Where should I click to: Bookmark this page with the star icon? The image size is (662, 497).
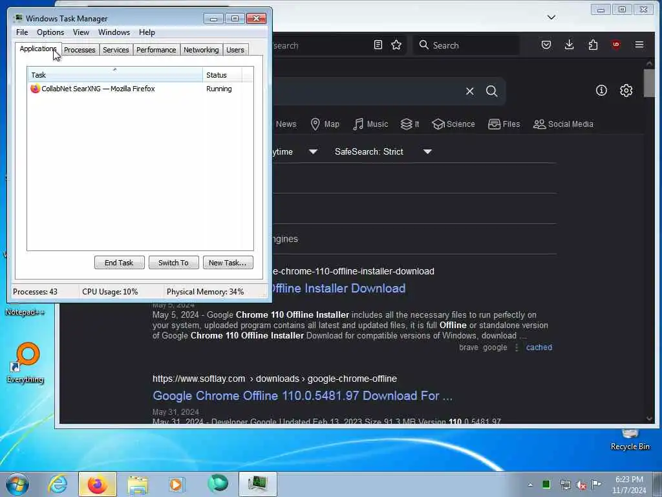pos(396,45)
